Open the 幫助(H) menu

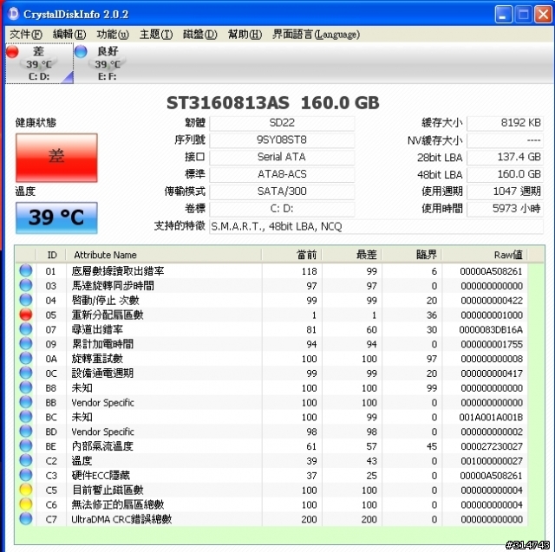tap(245, 35)
